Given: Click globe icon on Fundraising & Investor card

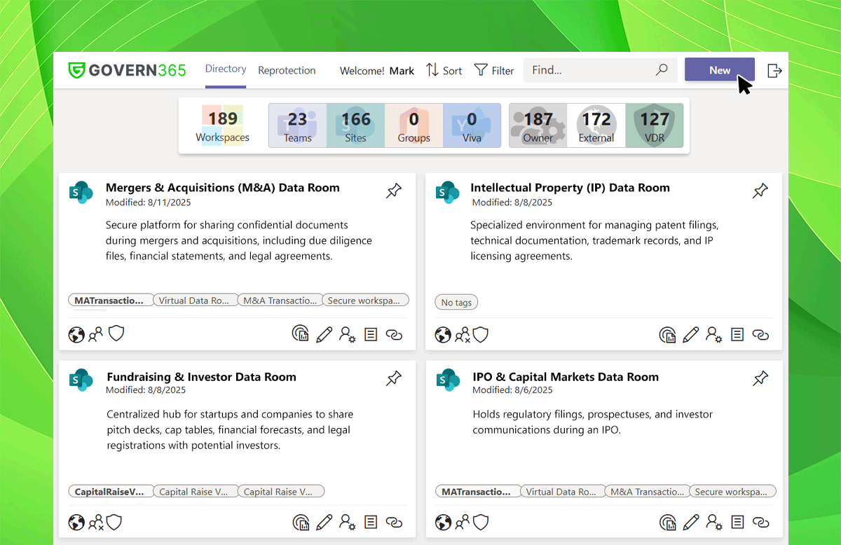Looking at the screenshot, I should 76,523.
